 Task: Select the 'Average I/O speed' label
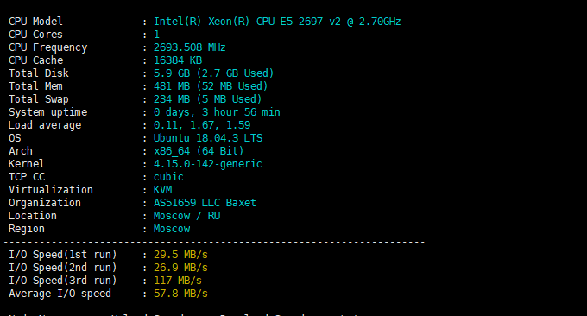point(60,294)
